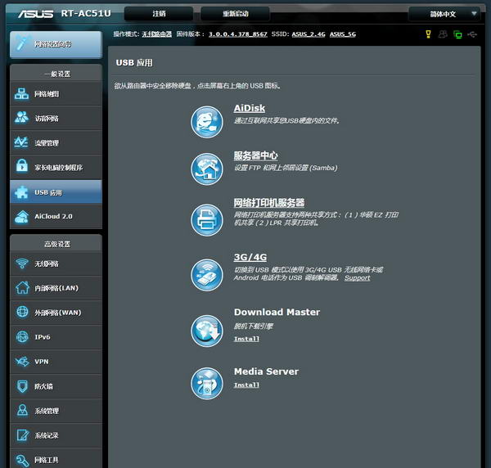The image size is (491, 468).
Task: Click the Support link under 3G/4G
Action: point(357,278)
